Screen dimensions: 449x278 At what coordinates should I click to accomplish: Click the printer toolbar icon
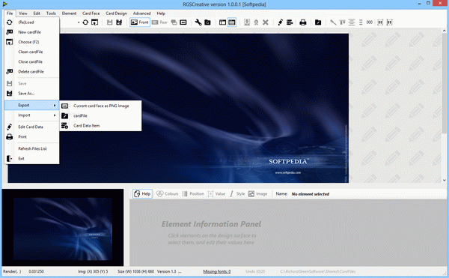click(303, 22)
